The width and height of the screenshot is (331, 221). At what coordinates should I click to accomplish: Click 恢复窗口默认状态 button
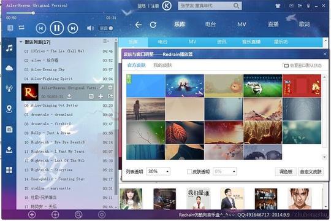303,66
